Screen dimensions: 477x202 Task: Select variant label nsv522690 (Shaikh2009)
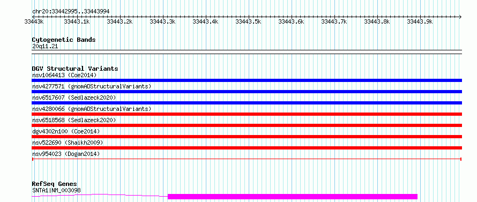coord(68,143)
